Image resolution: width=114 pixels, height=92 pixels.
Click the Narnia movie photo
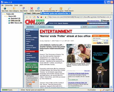coord(79,53)
